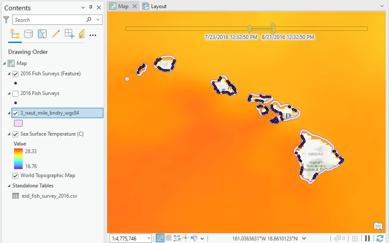Uncheck 2016 Fish Surveys (Feature) layer
The height and width of the screenshot is (243, 389).
pyautogui.click(x=16, y=74)
